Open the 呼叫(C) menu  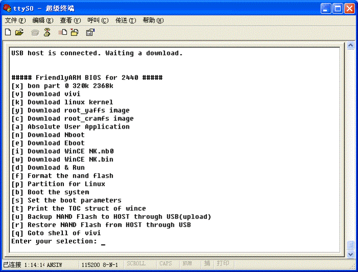point(98,20)
